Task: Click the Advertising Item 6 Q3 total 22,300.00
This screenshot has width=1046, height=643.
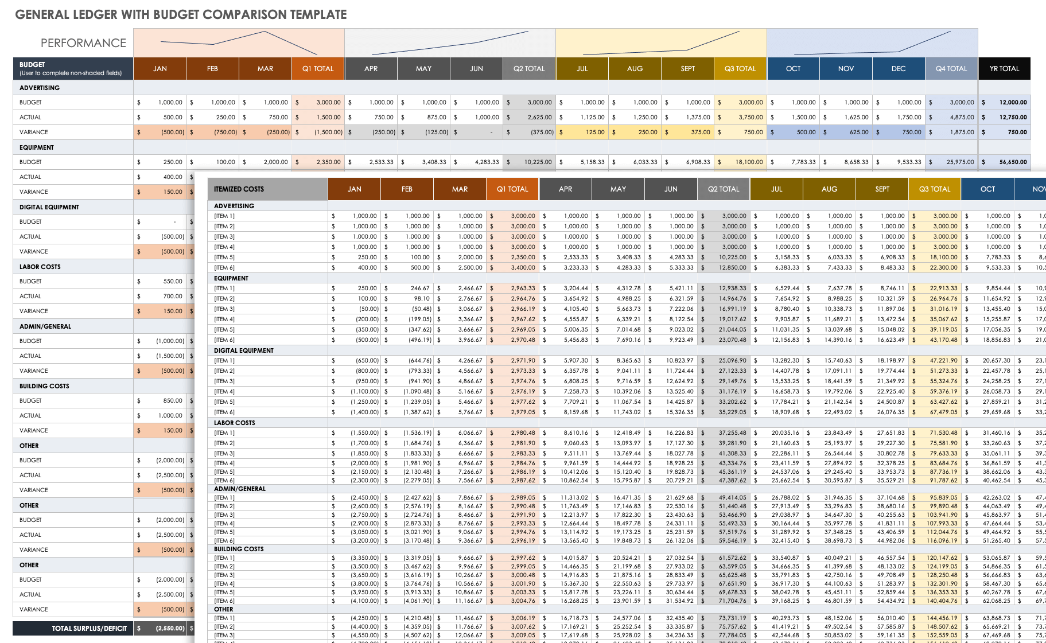Action: [935, 267]
